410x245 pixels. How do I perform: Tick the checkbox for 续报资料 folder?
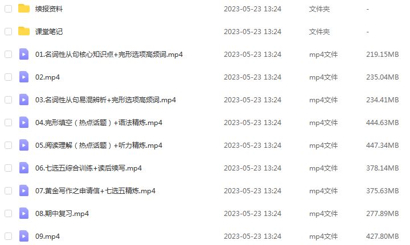click(x=9, y=9)
